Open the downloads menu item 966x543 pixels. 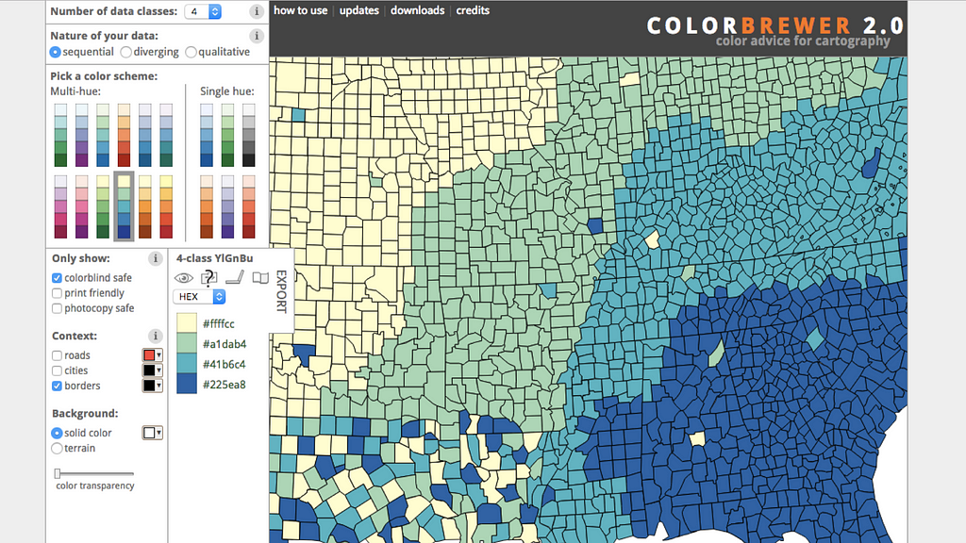pyautogui.click(x=417, y=10)
